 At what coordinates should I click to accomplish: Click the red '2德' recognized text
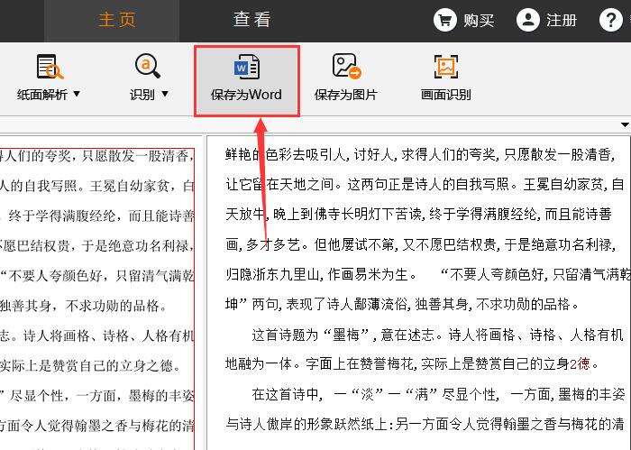point(580,364)
